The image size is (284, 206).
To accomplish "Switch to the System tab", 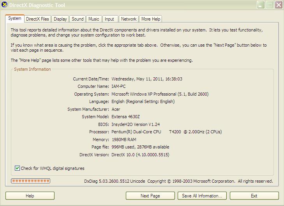I will coord(15,18).
